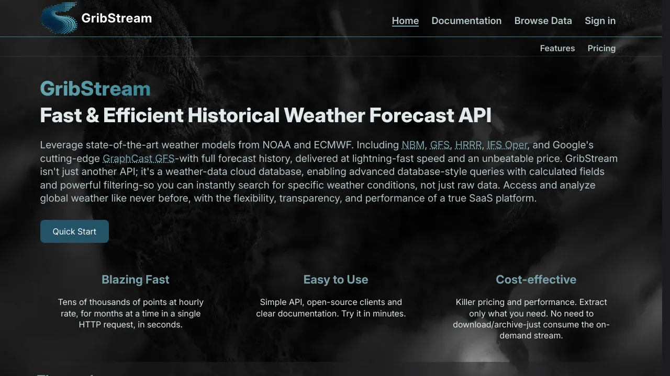Click the Quick Start button
This screenshot has height=376, width=670.
tap(74, 231)
